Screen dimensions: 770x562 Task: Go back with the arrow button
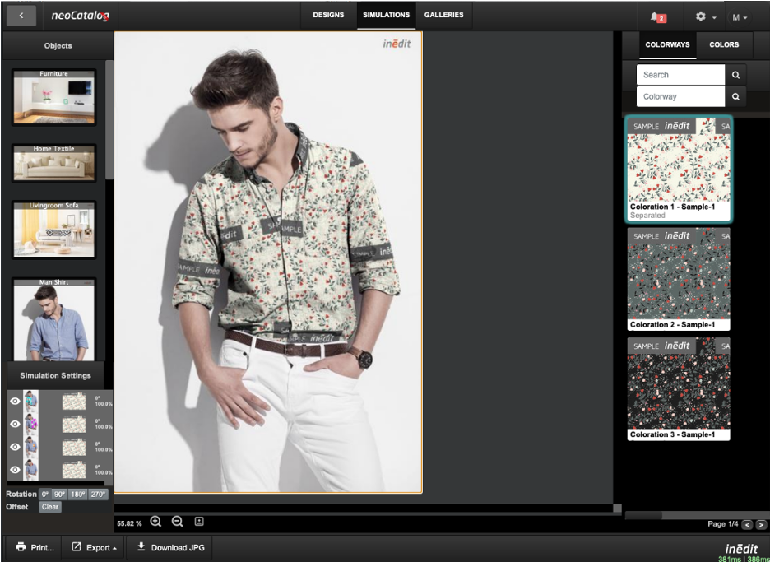[x=21, y=16]
